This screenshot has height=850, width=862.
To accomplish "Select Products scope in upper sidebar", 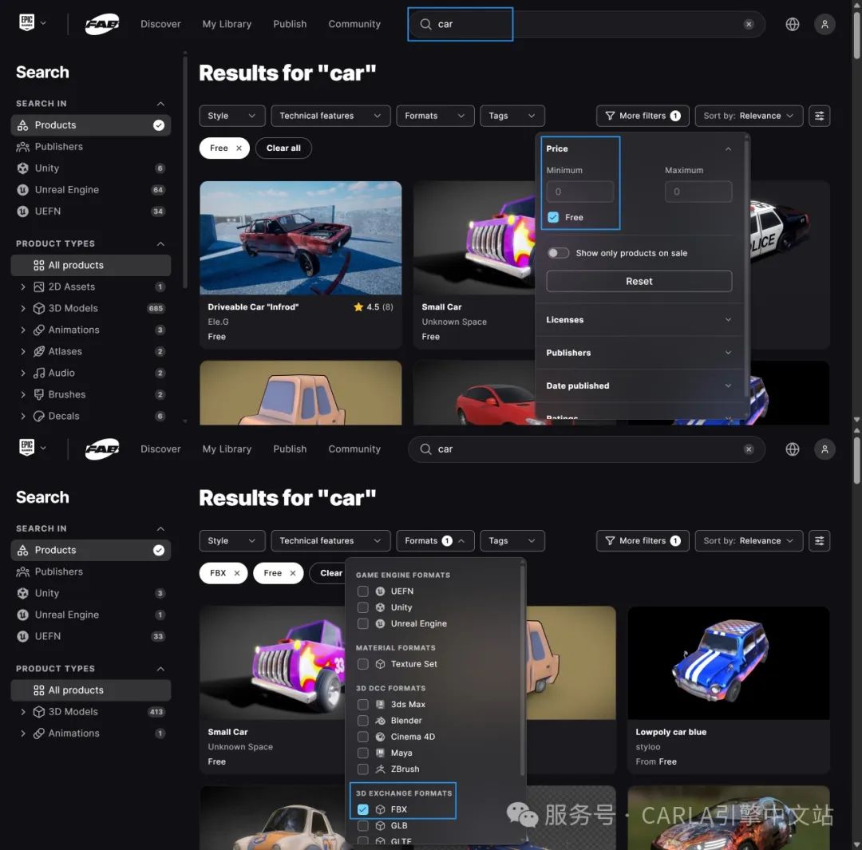I will (x=91, y=125).
